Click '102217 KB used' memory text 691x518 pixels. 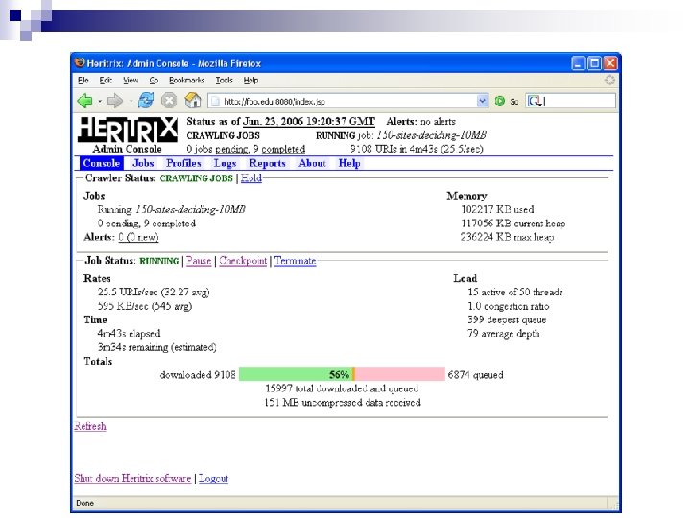tap(497, 209)
